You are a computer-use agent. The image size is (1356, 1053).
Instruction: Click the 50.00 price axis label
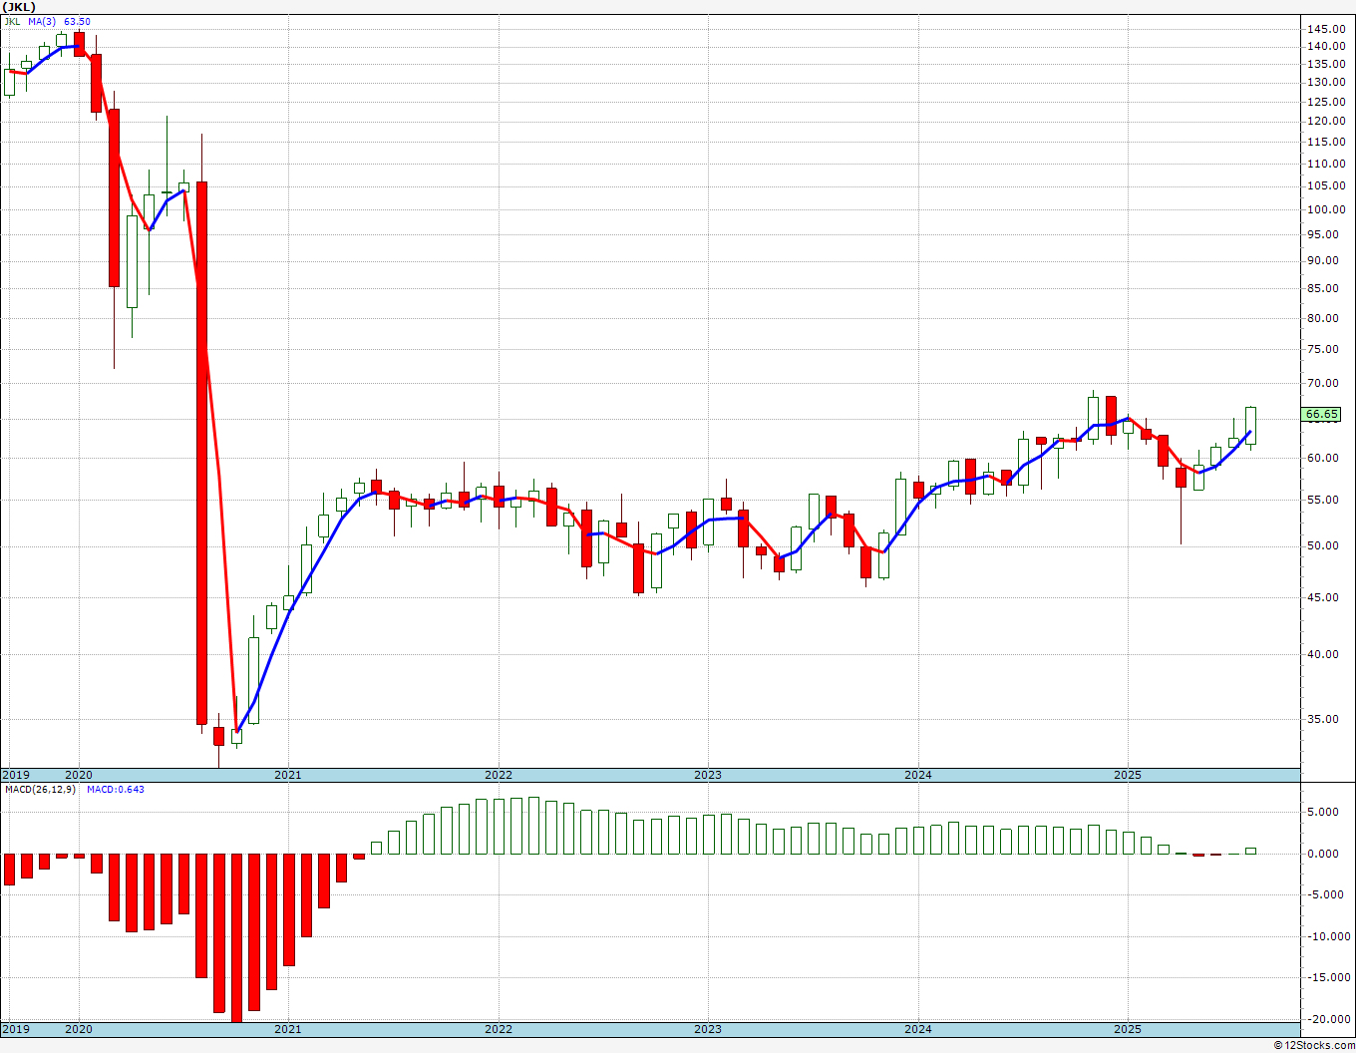coord(1322,546)
